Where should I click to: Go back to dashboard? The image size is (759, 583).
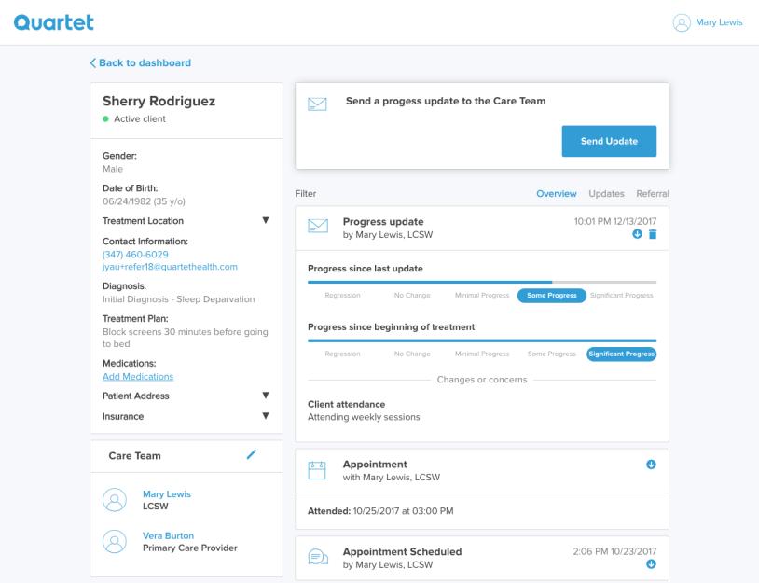pos(140,63)
